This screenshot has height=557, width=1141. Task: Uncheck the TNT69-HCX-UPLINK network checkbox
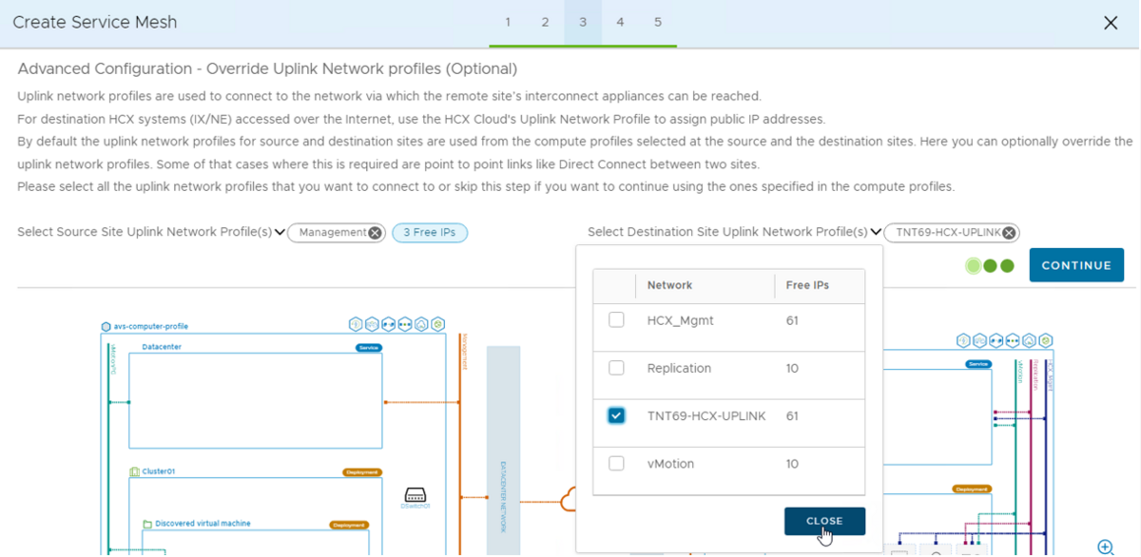pyautogui.click(x=616, y=415)
